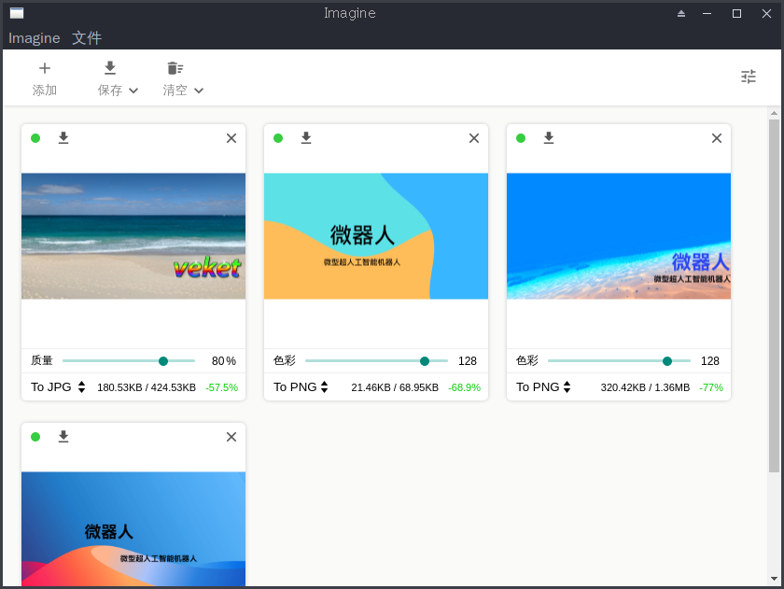Remove the cyan and orange 微器人 card
The image size is (784, 589).
474,138
